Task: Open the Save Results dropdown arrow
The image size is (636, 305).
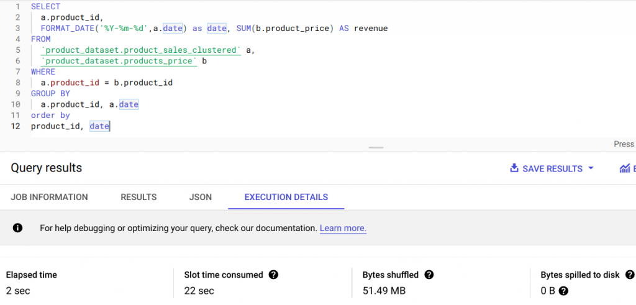Action: click(591, 168)
